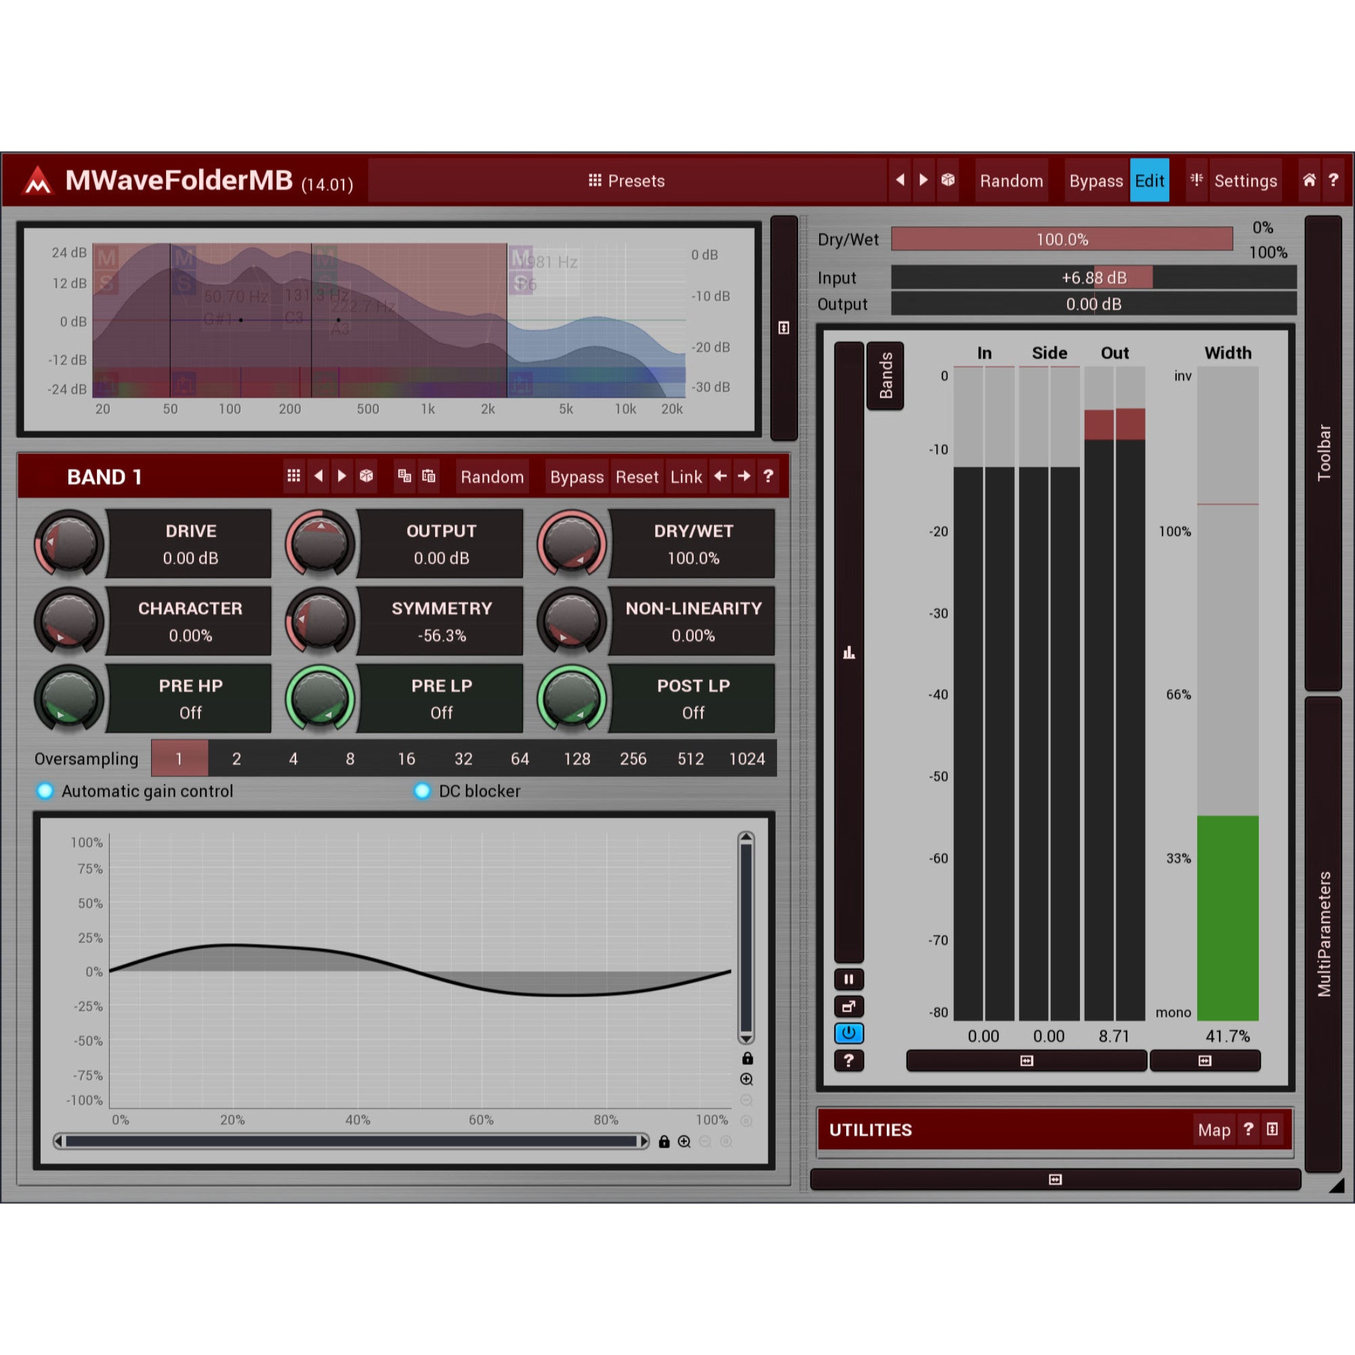Click Band 1 Reset button

(x=637, y=477)
